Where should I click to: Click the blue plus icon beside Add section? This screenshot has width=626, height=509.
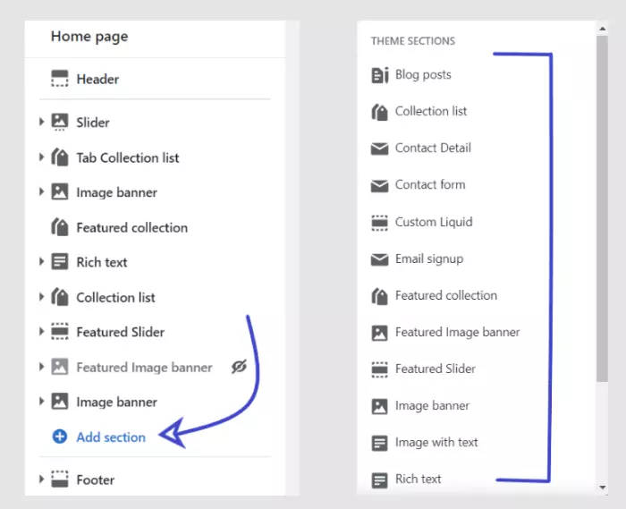tap(60, 437)
